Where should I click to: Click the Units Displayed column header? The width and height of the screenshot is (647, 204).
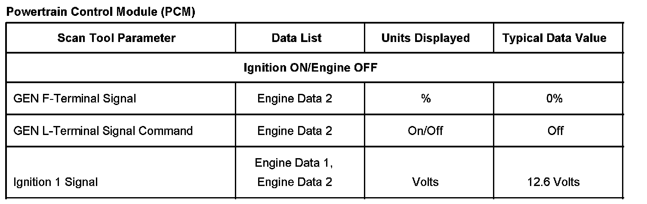425,38
